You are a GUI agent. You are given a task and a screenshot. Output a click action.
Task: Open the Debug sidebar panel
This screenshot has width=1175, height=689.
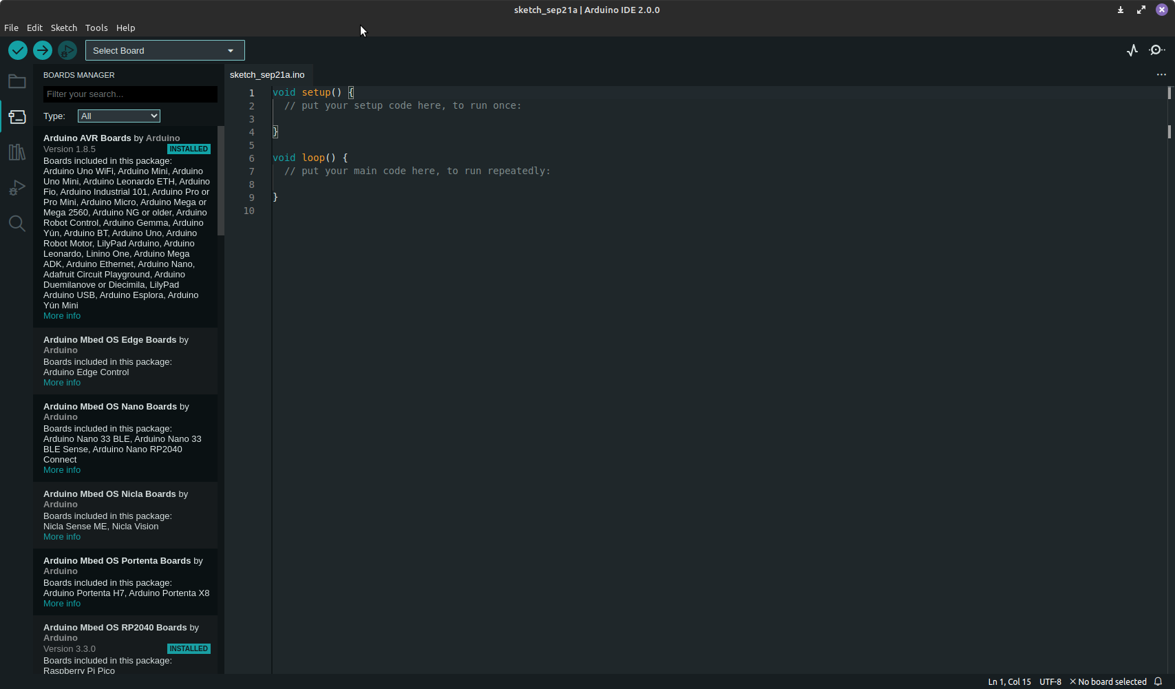coord(17,188)
